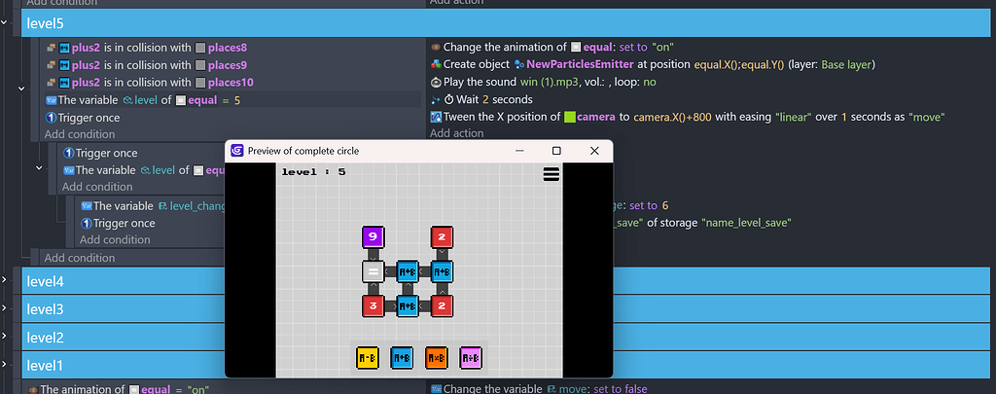Close the Preview of complete circle window

click(594, 151)
